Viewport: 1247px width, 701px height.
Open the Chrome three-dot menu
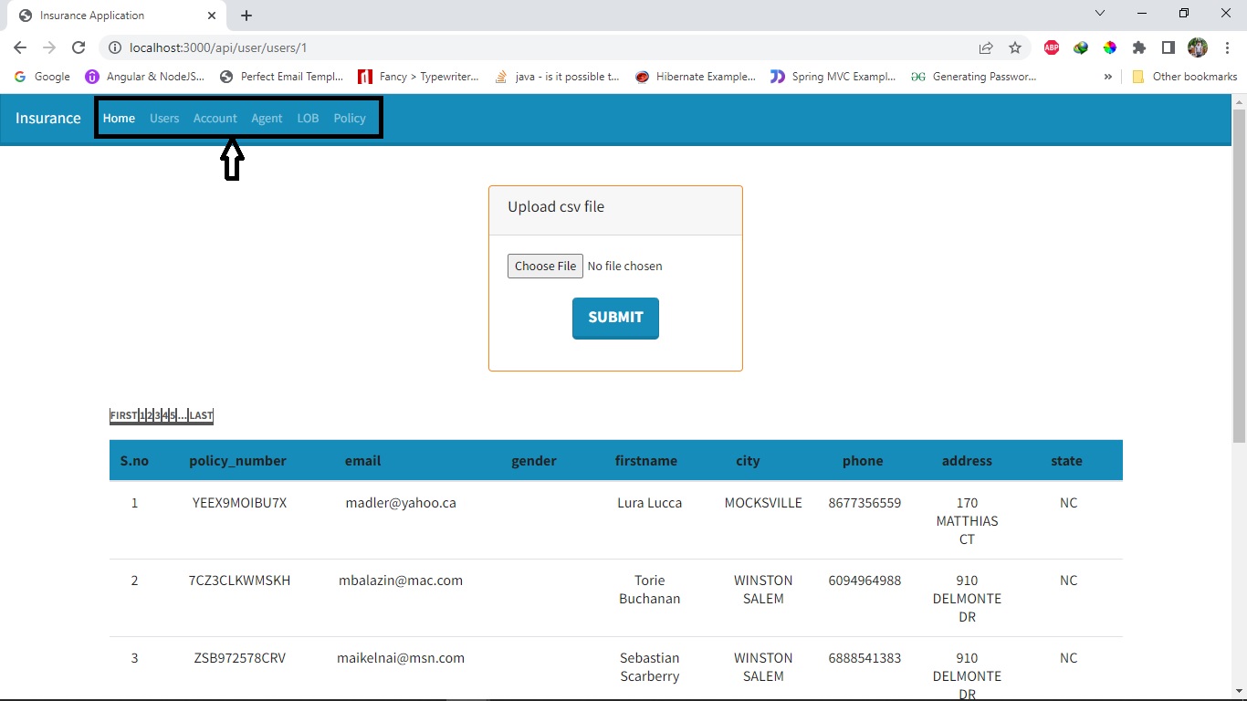(1227, 47)
